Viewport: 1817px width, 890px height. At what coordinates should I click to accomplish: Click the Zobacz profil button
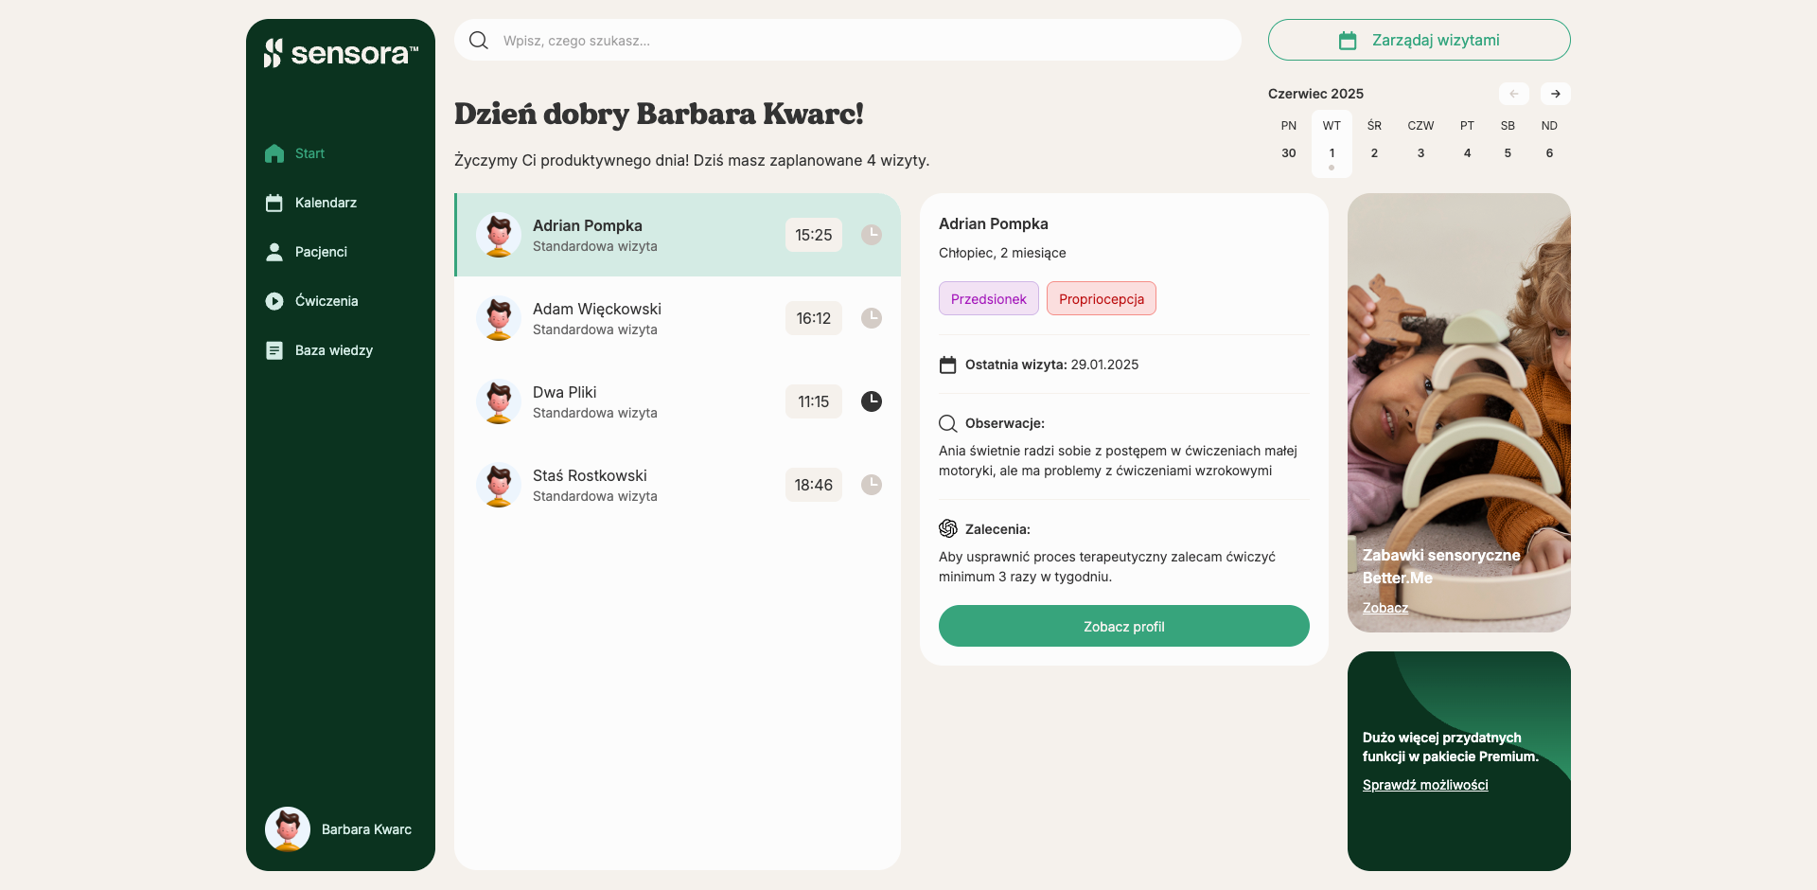click(x=1124, y=626)
